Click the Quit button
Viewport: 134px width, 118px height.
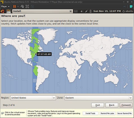(98, 105)
